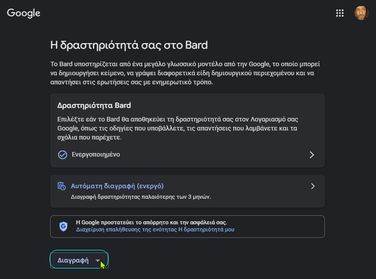Image resolution: width=376 pixels, height=279 pixels.
Task: Click the Google logo
Action: tap(24, 13)
